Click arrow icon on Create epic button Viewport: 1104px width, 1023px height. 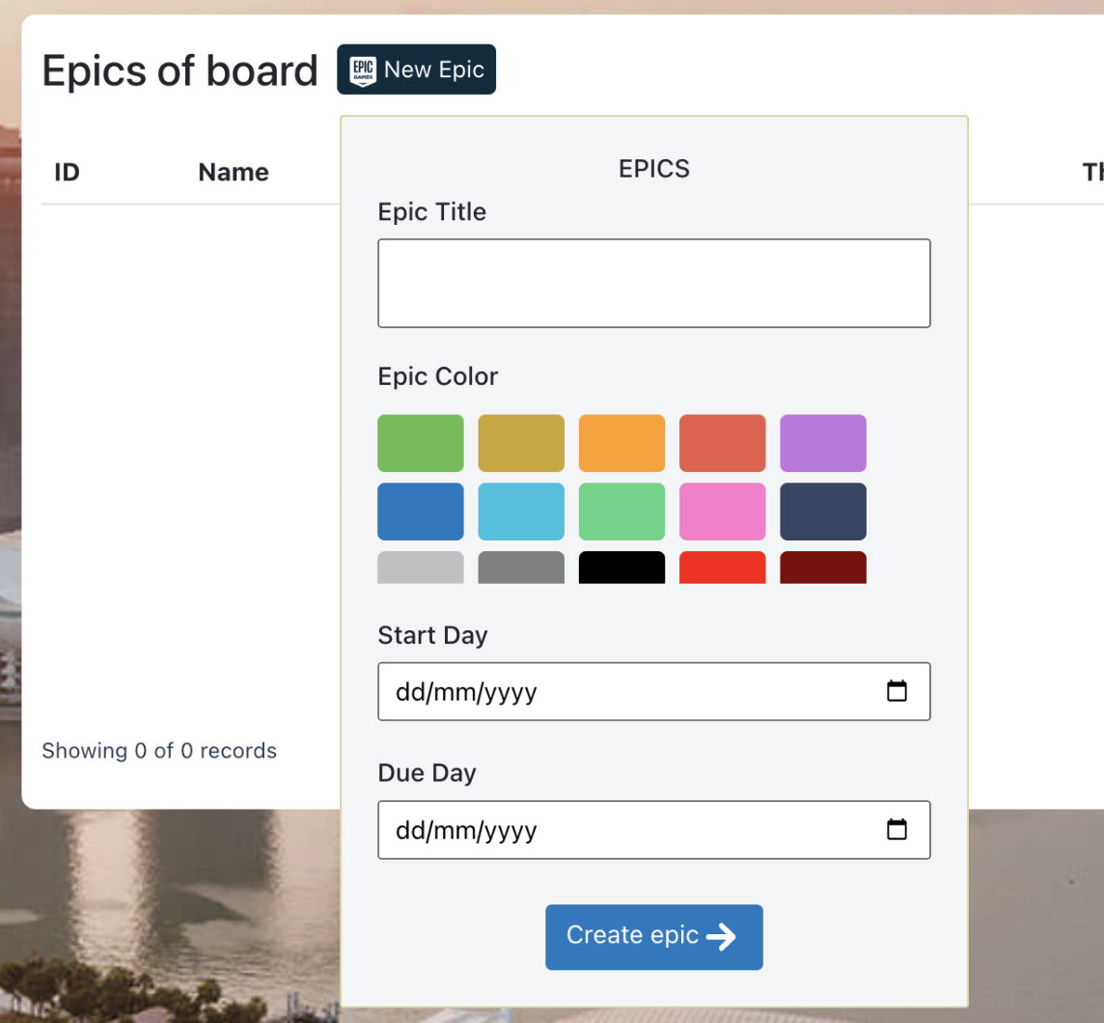pos(721,936)
